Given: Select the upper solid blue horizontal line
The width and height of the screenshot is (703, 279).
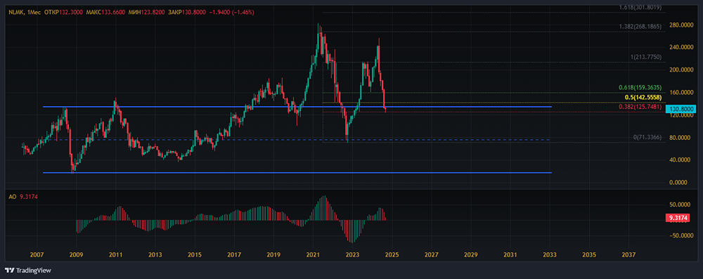Looking at the screenshot, I should pos(297,107).
